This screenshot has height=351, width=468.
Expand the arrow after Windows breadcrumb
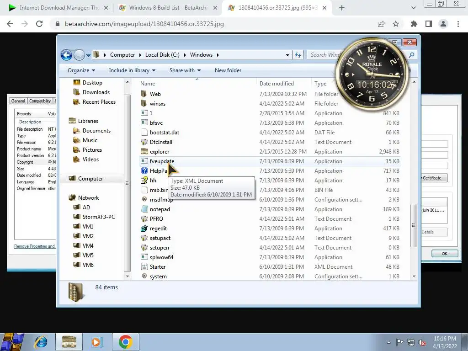(218, 55)
